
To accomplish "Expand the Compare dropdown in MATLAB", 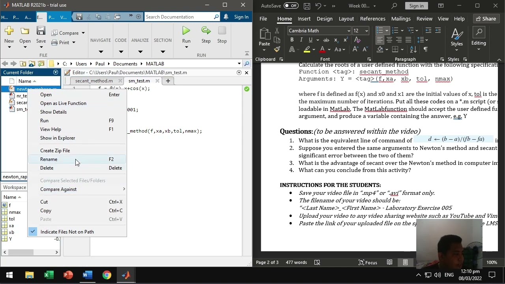I will pyautogui.click(x=83, y=33).
